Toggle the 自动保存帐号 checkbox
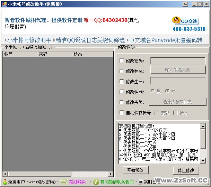Image resolution: width=211 pixels, height=187 pixels. click(122, 112)
